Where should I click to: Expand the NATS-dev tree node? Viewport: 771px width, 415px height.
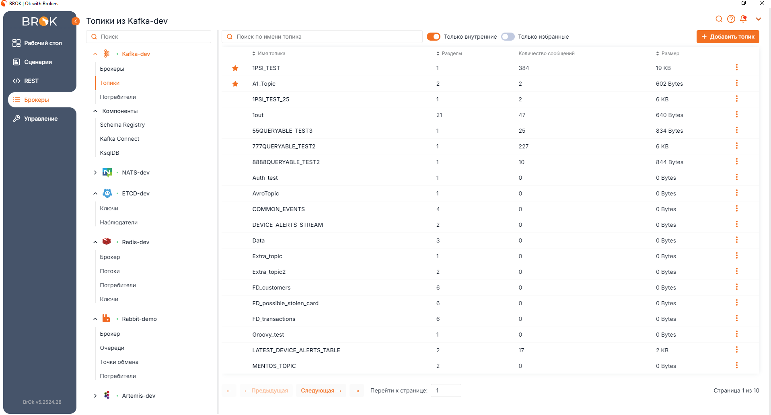point(95,173)
